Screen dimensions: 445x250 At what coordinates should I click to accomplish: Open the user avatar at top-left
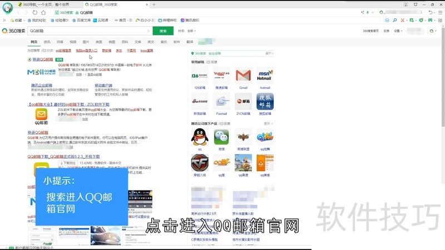coord(8,8)
